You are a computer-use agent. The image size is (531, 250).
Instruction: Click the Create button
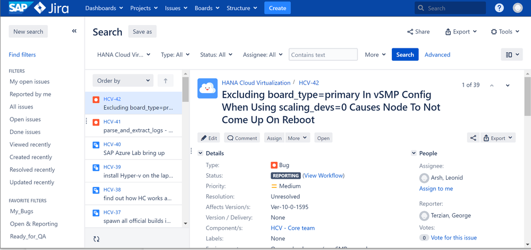277,8
